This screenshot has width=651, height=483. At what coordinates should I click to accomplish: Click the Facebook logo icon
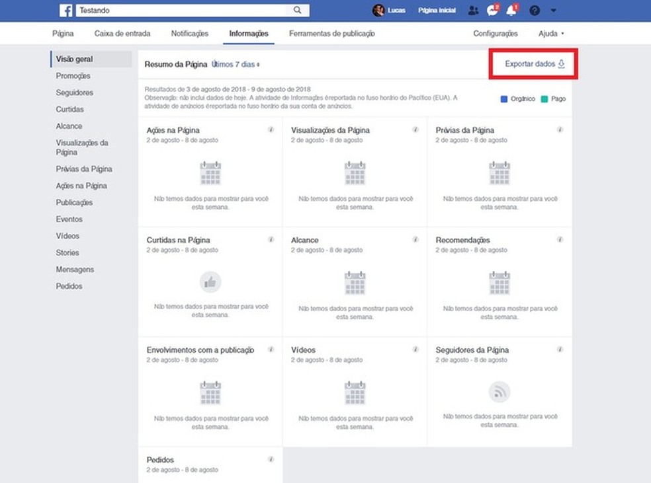pyautogui.click(x=65, y=11)
